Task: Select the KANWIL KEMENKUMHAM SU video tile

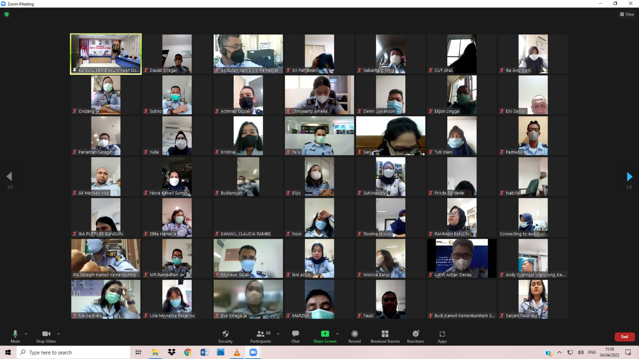Action: pyautogui.click(x=106, y=54)
